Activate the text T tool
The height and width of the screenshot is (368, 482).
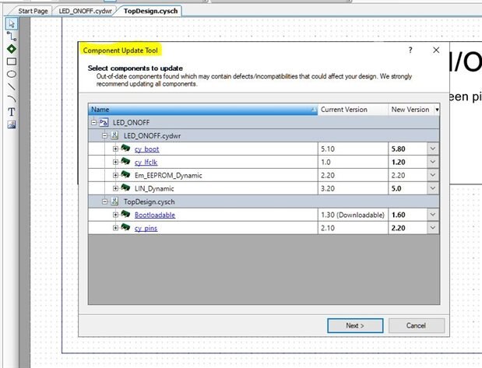click(x=12, y=111)
